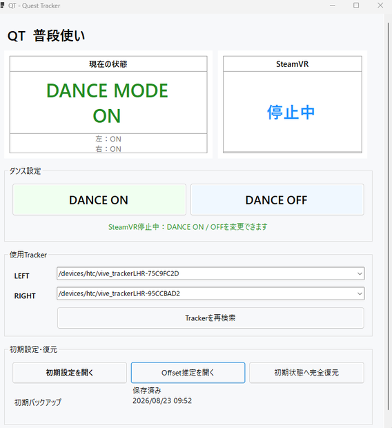Open initial setup via 初期設定を開く
This screenshot has width=392, height=428.
[x=70, y=373]
